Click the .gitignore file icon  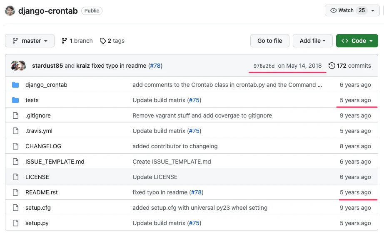pos(15,115)
